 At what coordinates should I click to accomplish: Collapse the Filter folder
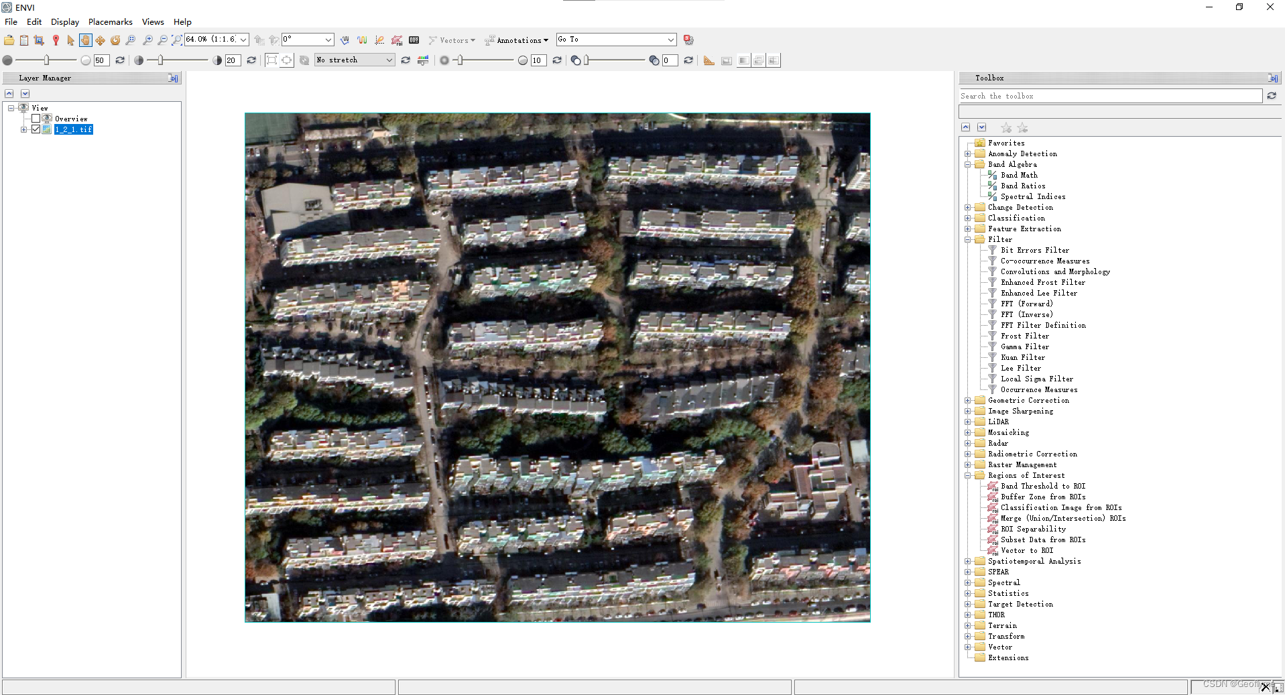(x=967, y=240)
